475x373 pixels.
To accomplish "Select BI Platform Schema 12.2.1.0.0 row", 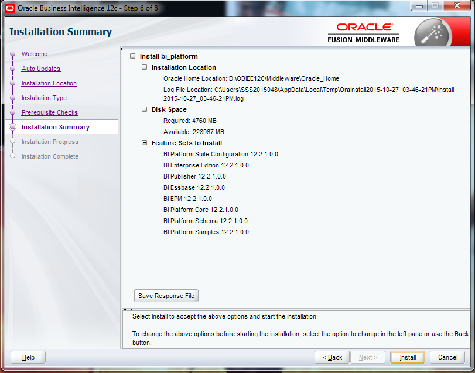I will point(206,221).
